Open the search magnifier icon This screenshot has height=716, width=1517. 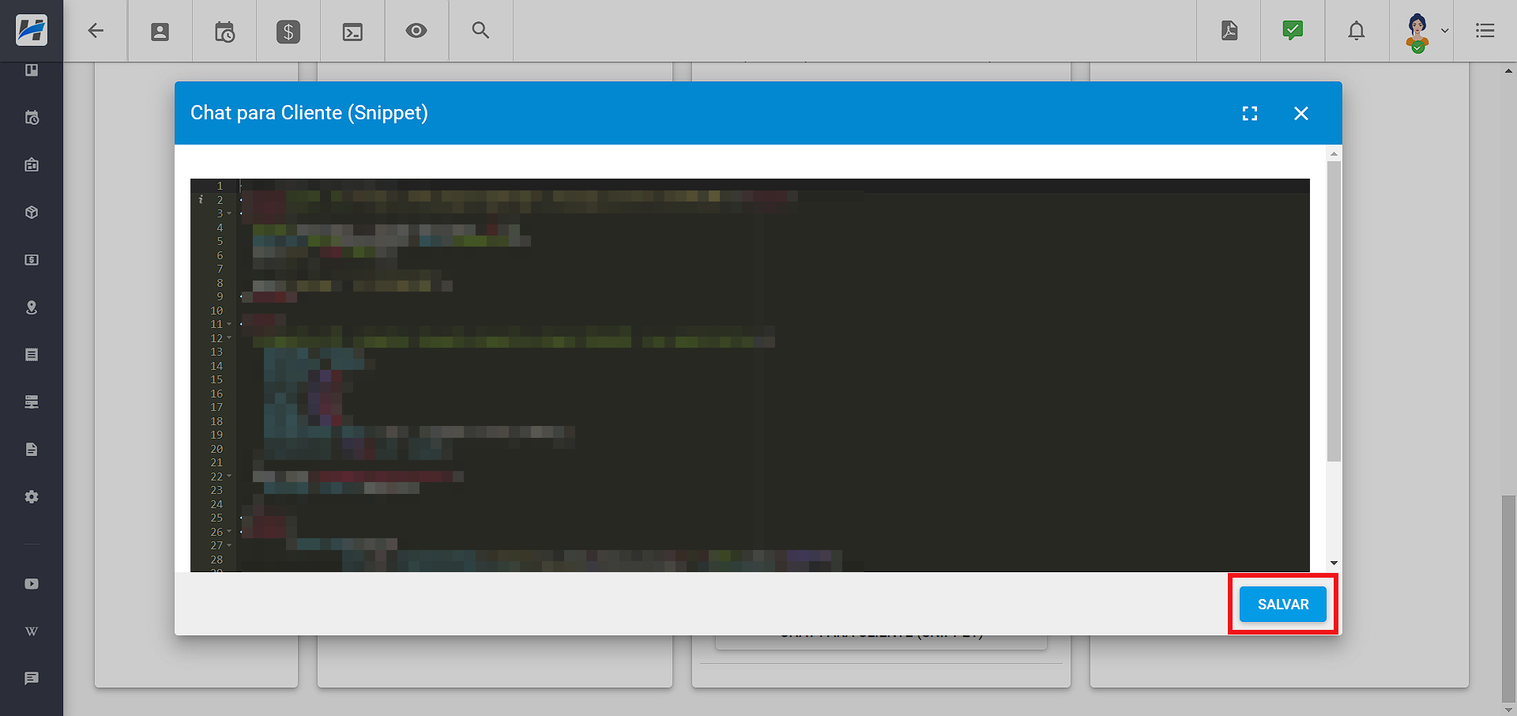(x=480, y=30)
